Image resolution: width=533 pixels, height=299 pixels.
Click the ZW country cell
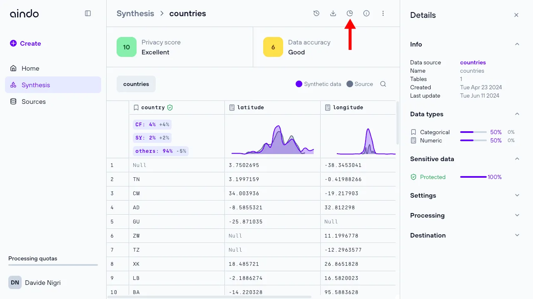coord(177,236)
